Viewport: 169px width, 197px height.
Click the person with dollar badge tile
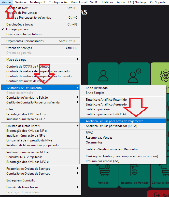coord(135,74)
